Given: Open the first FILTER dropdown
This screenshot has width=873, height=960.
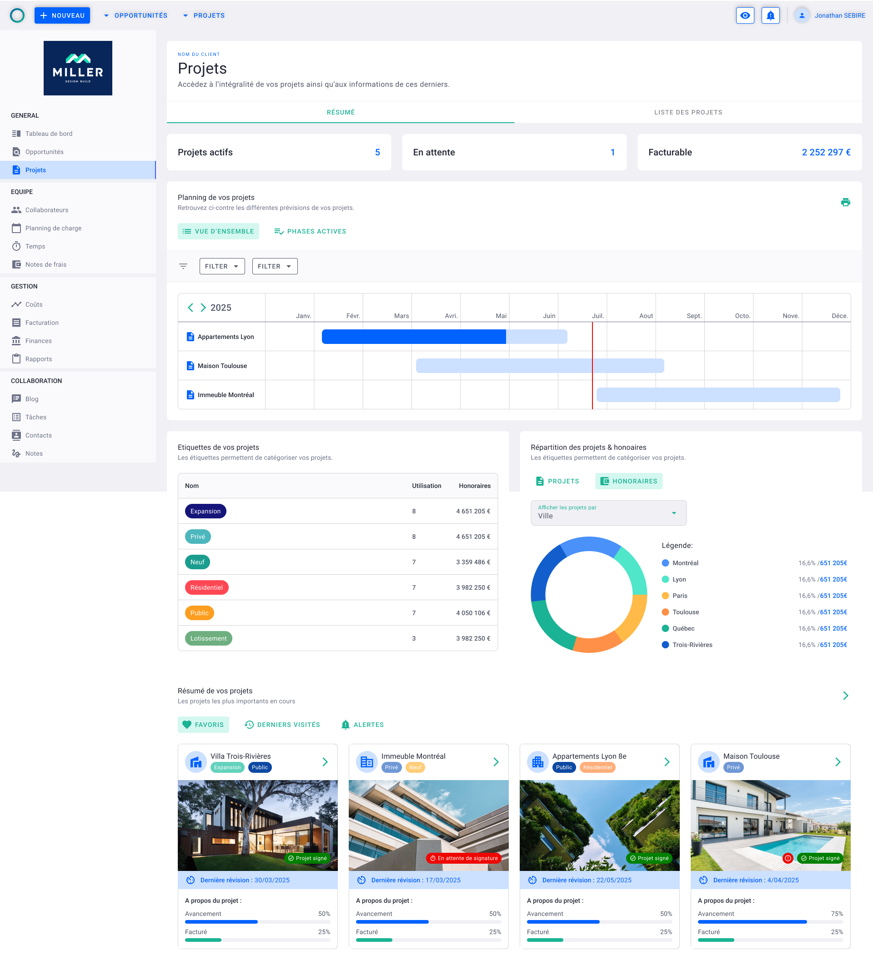Looking at the screenshot, I should pyautogui.click(x=222, y=266).
